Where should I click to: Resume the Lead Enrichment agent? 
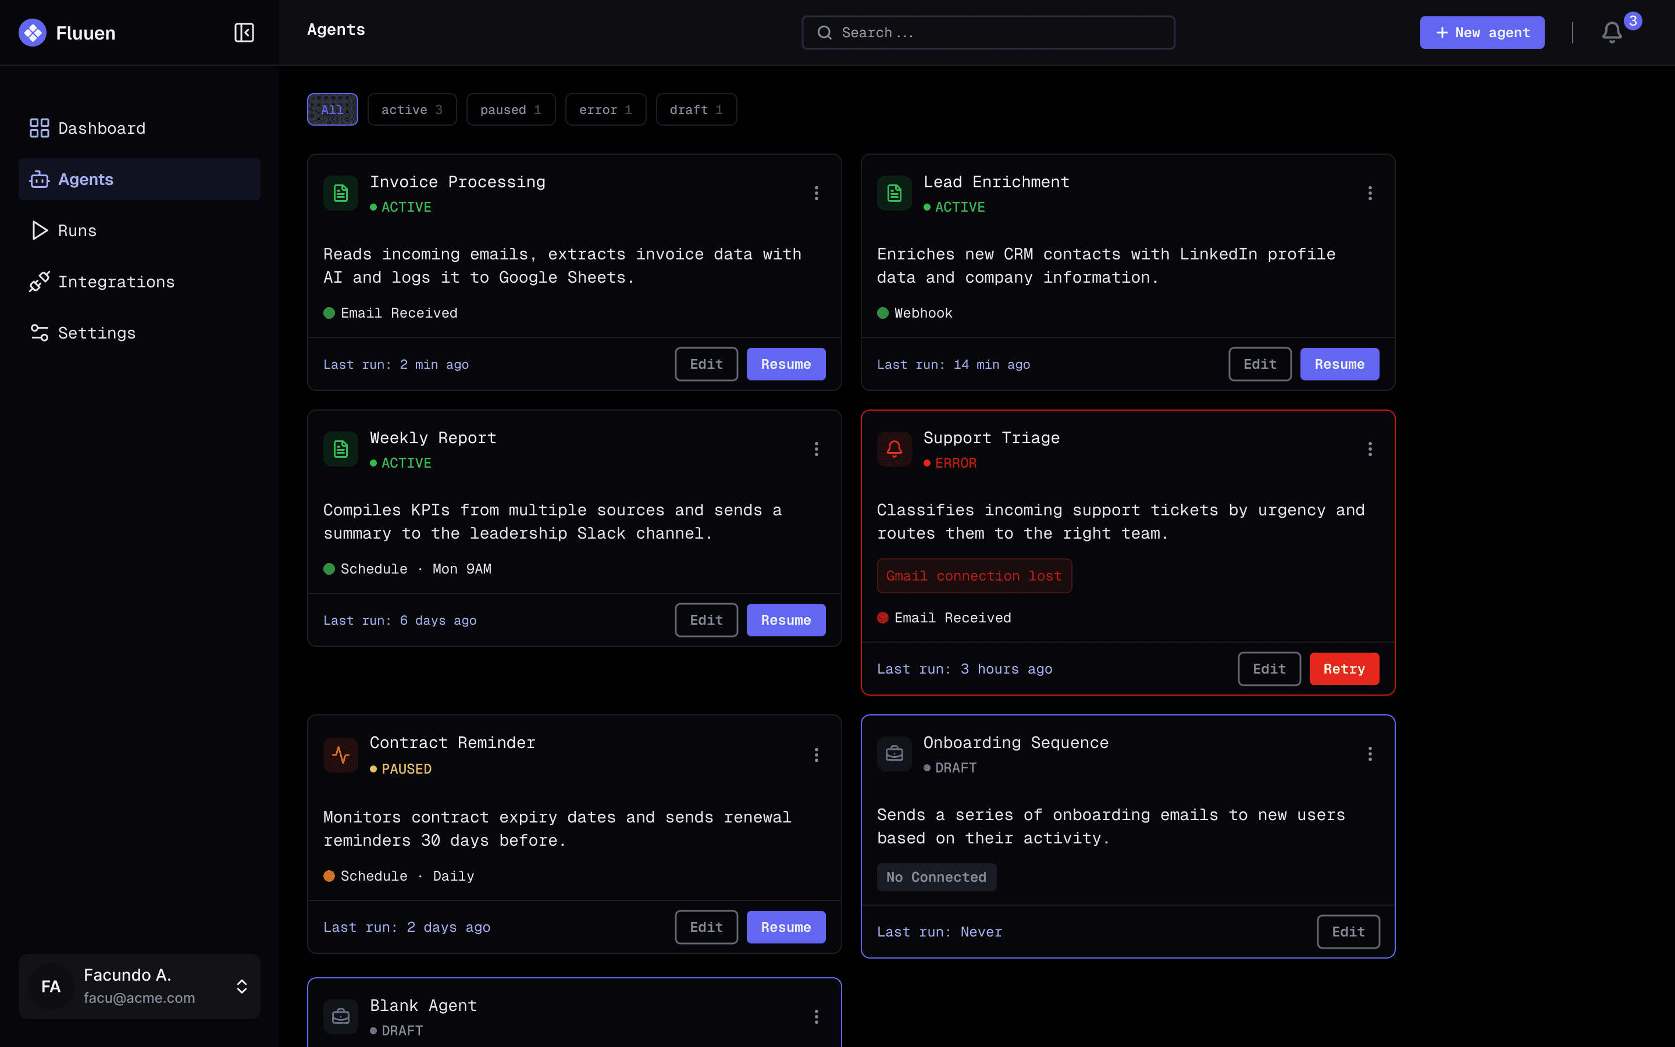click(x=1339, y=364)
